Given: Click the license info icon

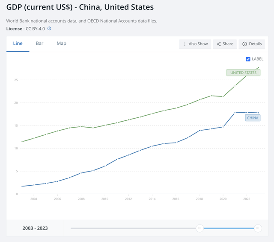Looking at the screenshot, I should [50, 29].
